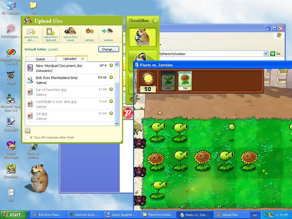
Task: Click the uploaded list scroll down arrow
Action: coord(117,123)
